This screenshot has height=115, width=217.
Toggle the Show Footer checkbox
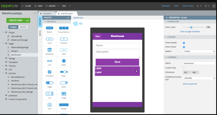click(x=184, y=47)
